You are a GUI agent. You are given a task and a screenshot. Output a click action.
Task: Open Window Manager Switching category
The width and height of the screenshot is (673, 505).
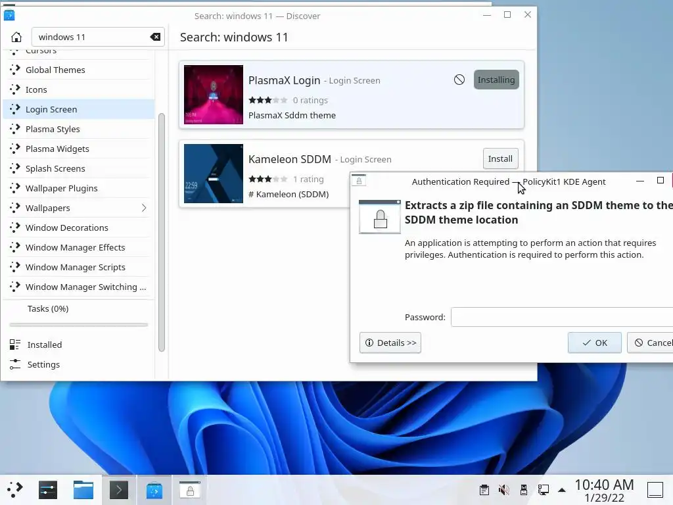point(79,287)
